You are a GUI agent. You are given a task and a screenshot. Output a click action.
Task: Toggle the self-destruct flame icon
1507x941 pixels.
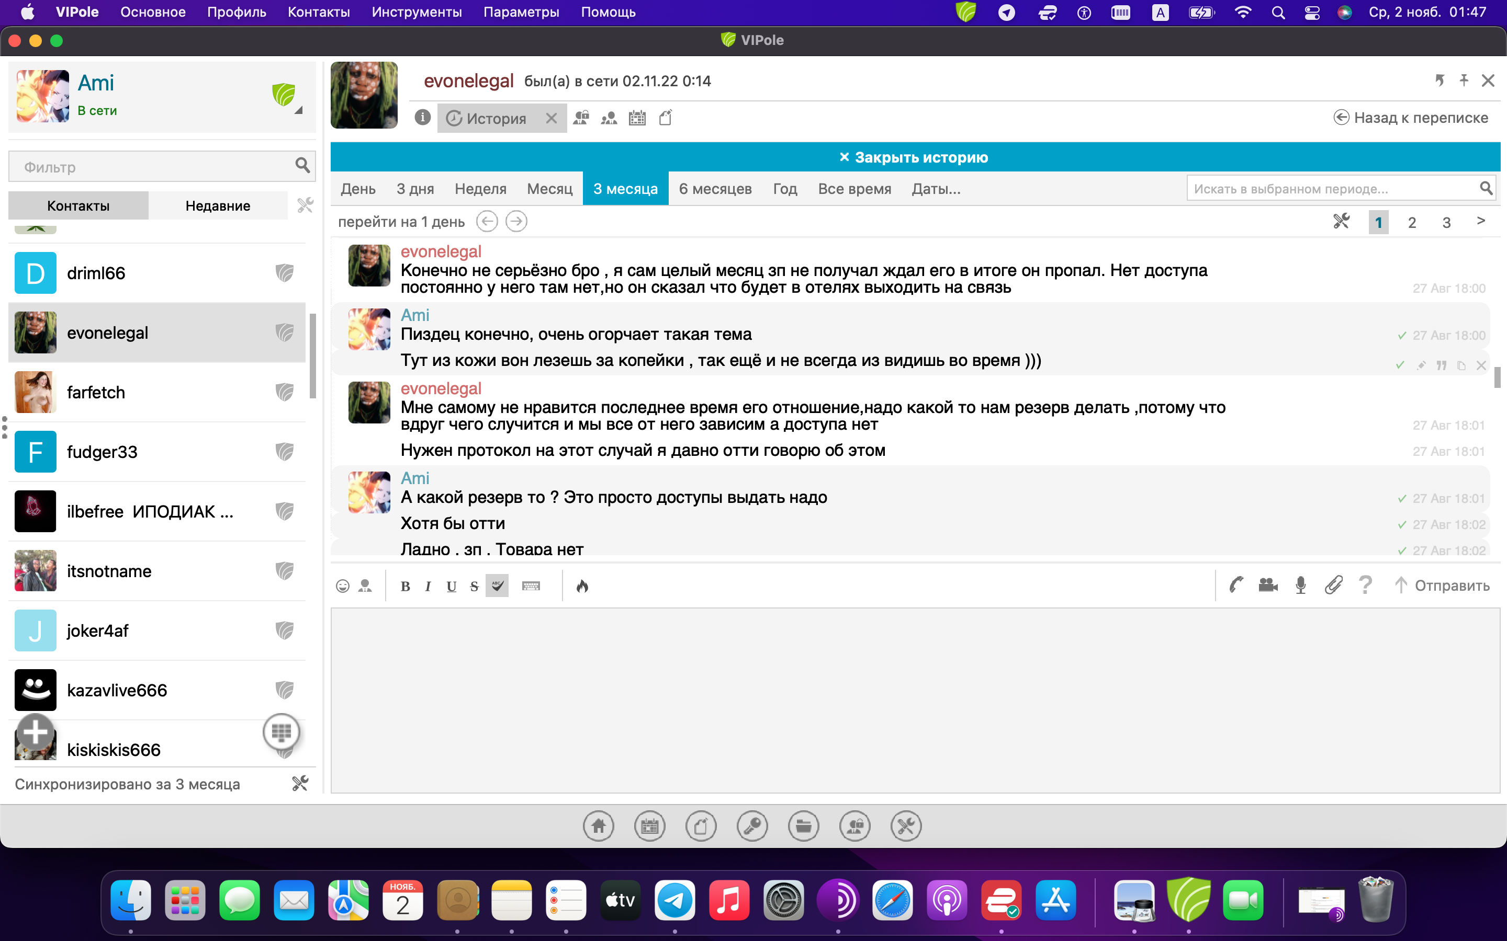pos(582,586)
